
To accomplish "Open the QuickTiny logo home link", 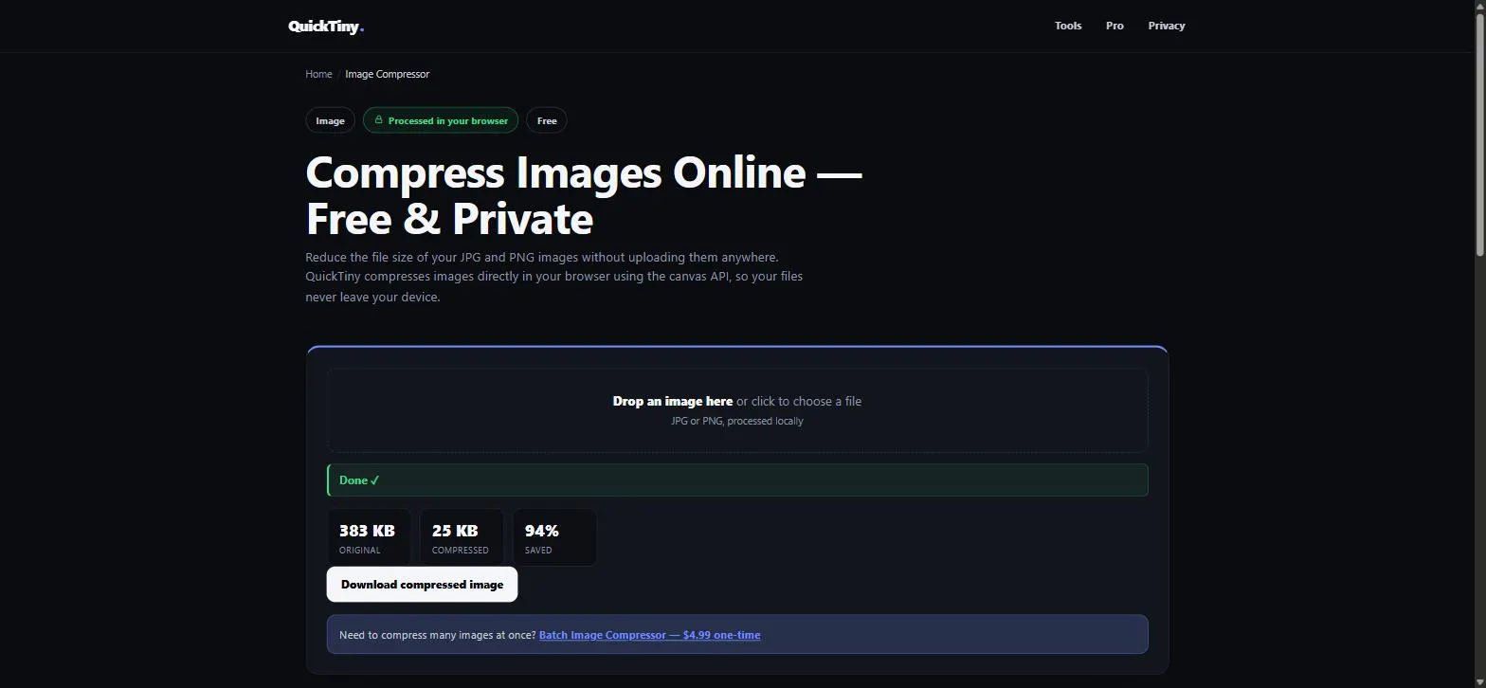I will tap(326, 27).
